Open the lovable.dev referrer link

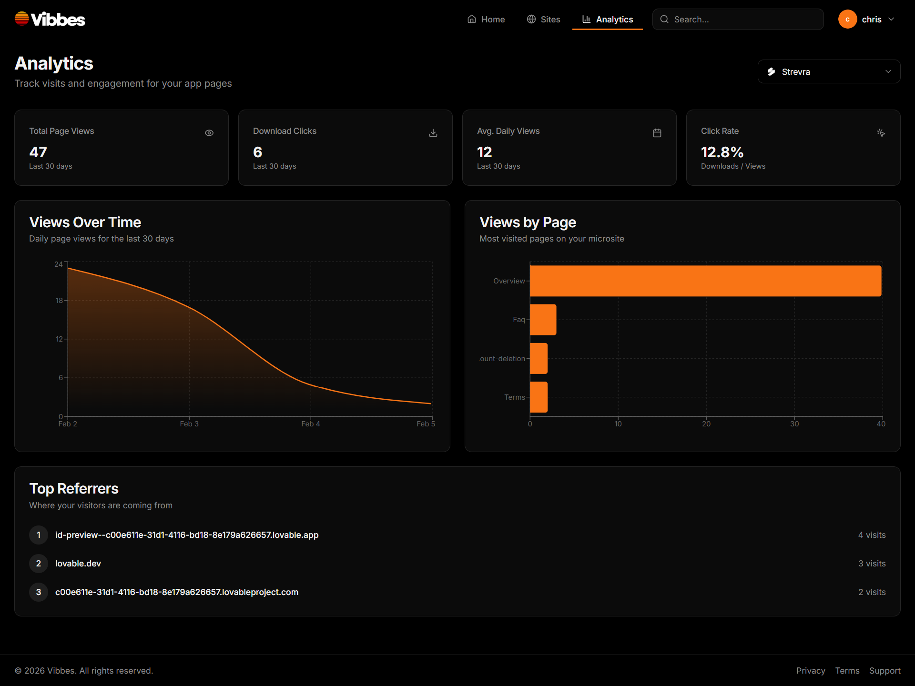coord(78,563)
